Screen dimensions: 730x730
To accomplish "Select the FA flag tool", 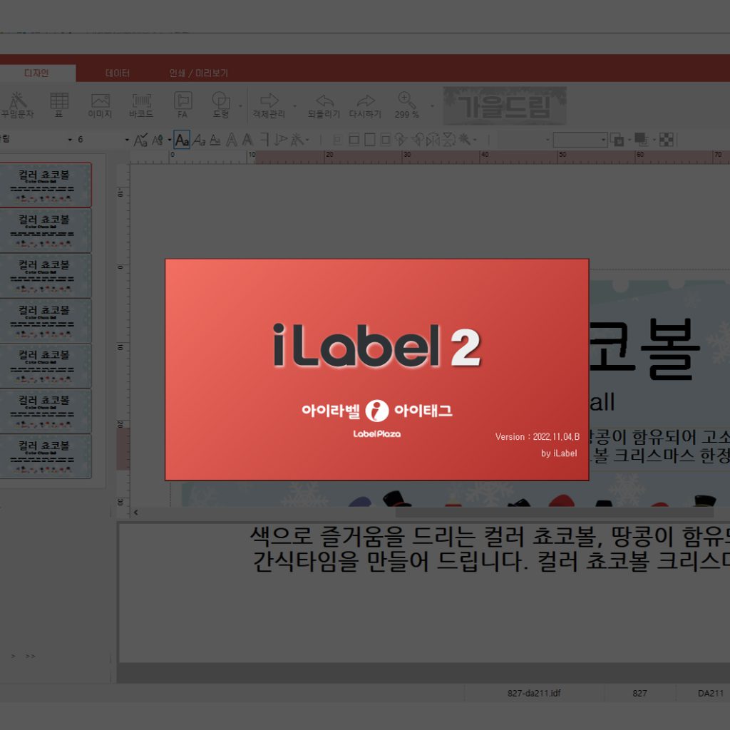I will (x=182, y=104).
